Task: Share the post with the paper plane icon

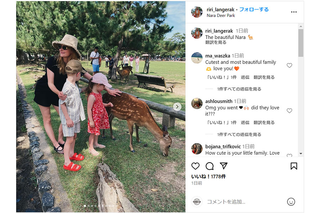Action: 224,166
